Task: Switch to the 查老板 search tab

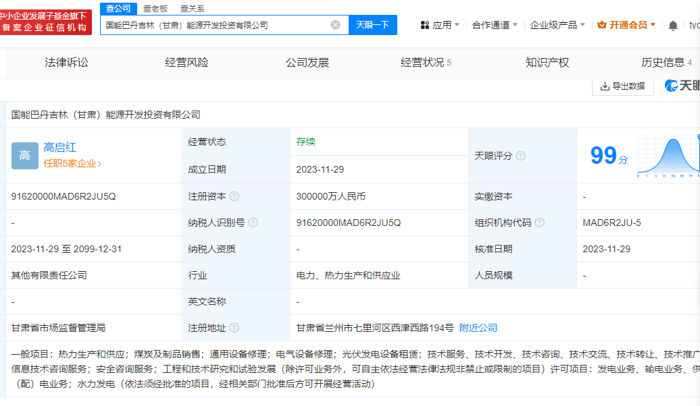Action: tap(155, 8)
